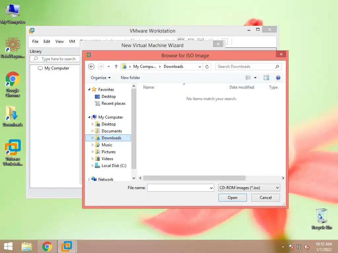Click the horizontal scrollbar thumb

[x=194, y=178]
